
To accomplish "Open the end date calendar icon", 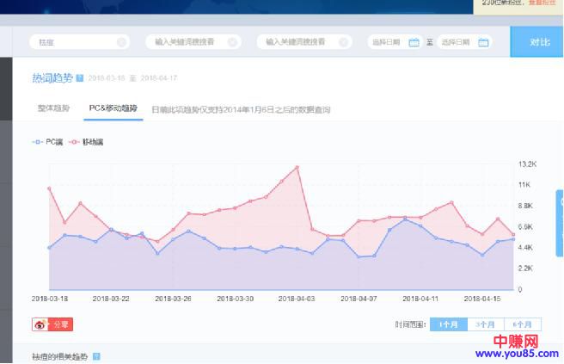I will coord(483,42).
